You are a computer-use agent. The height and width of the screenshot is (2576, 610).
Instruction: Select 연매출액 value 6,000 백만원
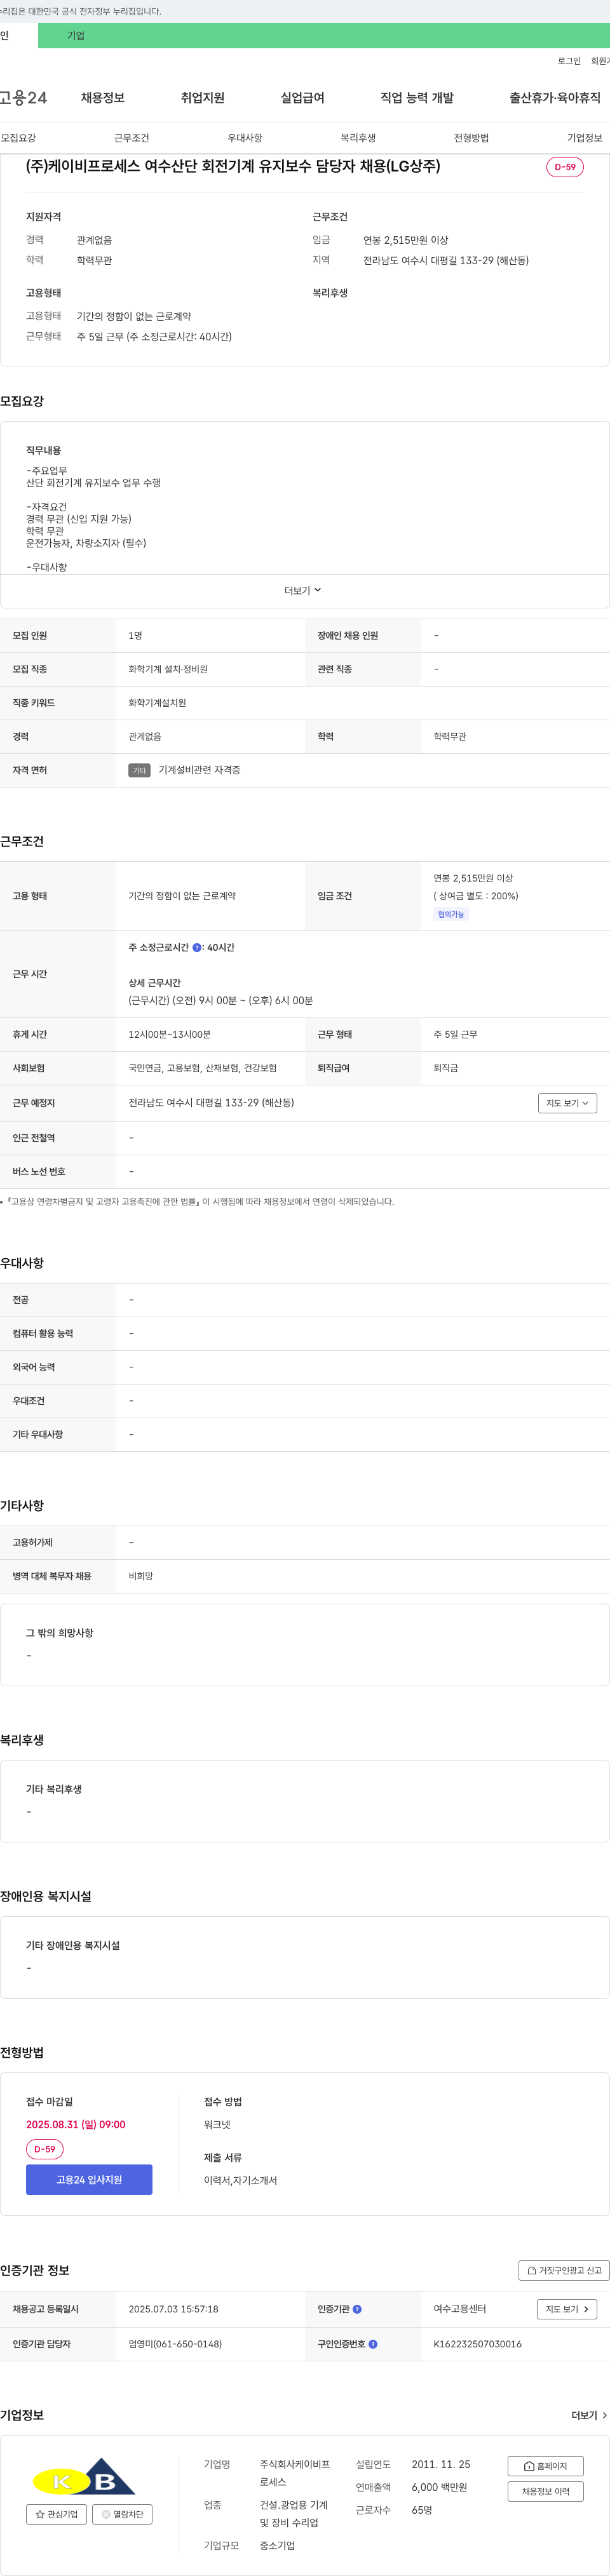click(x=439, y=2487)
